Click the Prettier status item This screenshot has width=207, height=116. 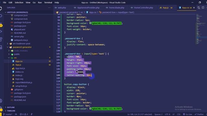tap(199, 114)
